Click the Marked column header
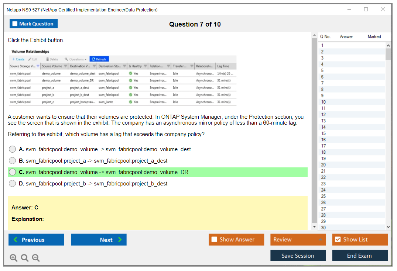Screen dimensions: 397x271 [x=374, y=37]
